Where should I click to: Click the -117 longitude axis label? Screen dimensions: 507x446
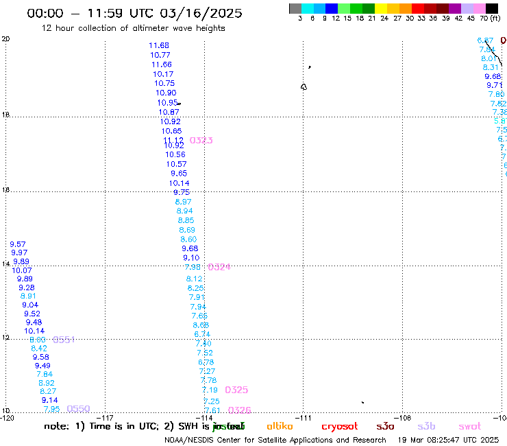(x=105, y=418)
